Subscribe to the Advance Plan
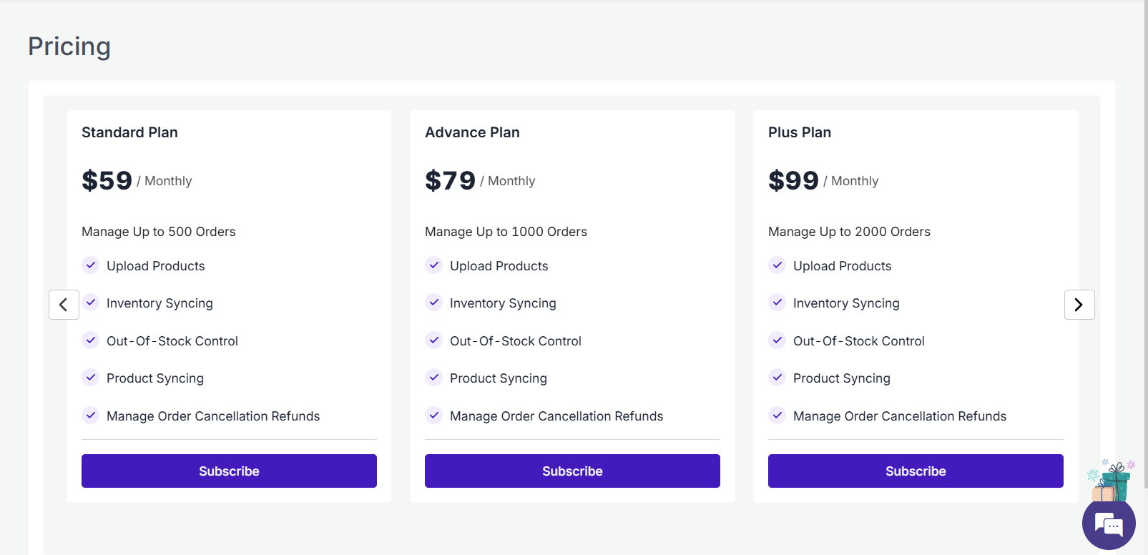The height and width of the screenshot is (555, 1148). point(572,471)
